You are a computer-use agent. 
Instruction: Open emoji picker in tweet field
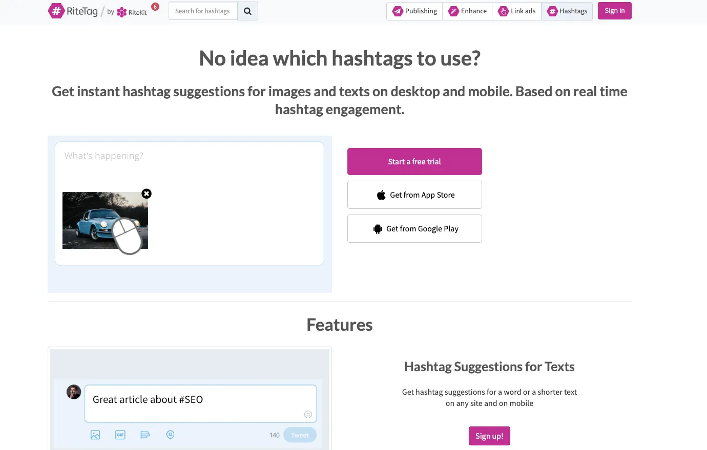(x=308, y=414)
